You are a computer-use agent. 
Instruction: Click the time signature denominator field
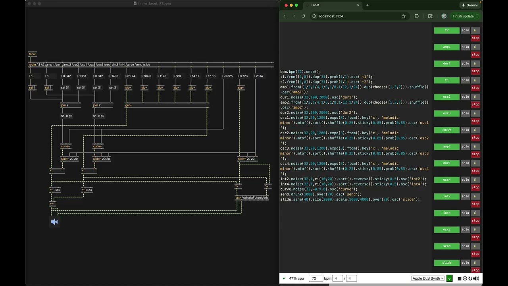(352, 278)
